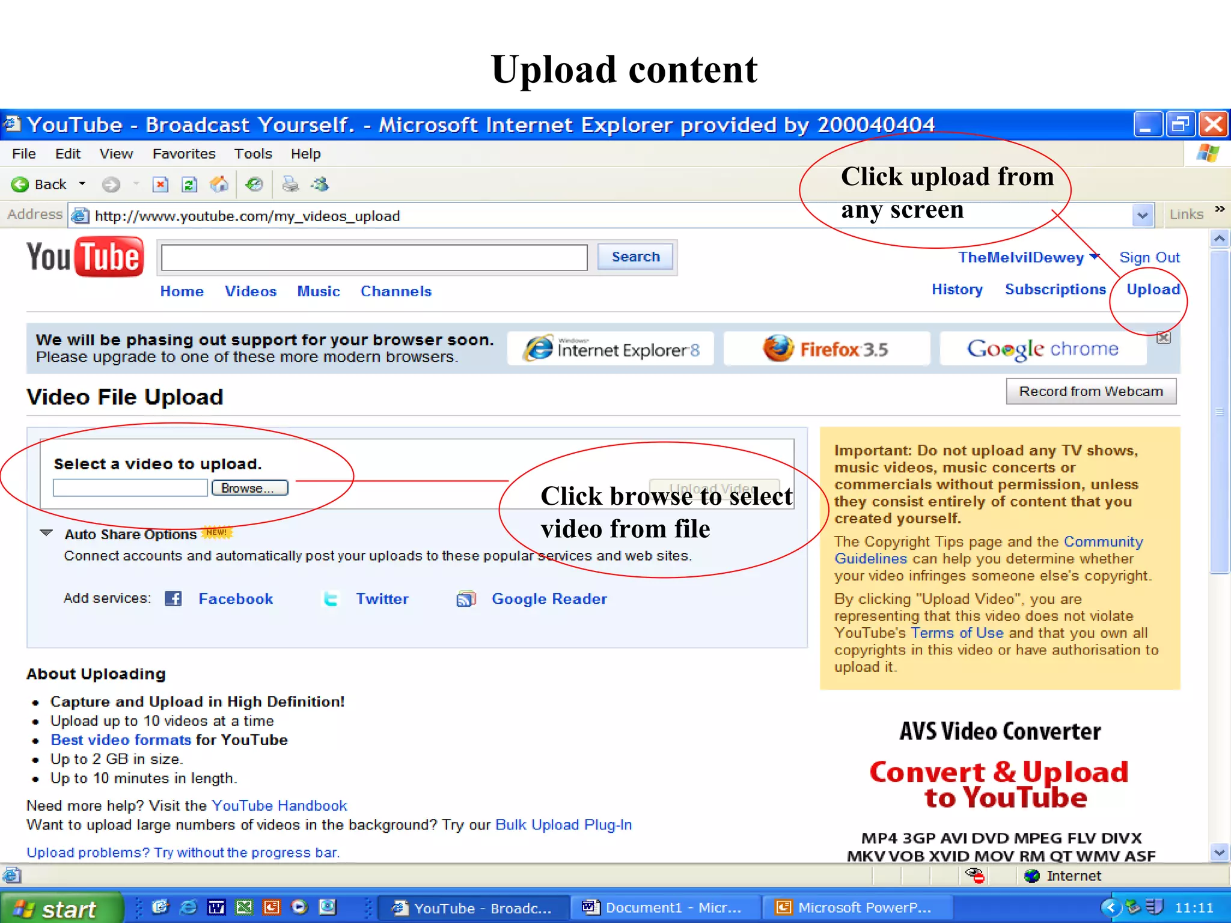Click the Facebook icon under Add services
1231x923 pixels.
click(173, 599)
